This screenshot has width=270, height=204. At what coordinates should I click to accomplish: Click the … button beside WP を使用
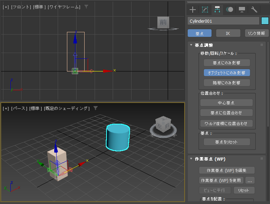[x=250, y=180]
